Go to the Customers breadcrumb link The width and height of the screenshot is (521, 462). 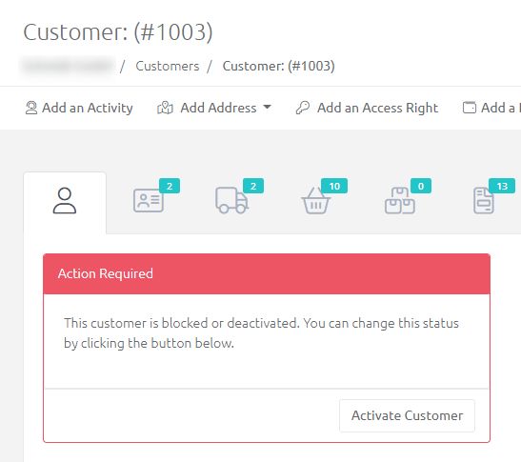pyautogui.click(x=168, y=66)
